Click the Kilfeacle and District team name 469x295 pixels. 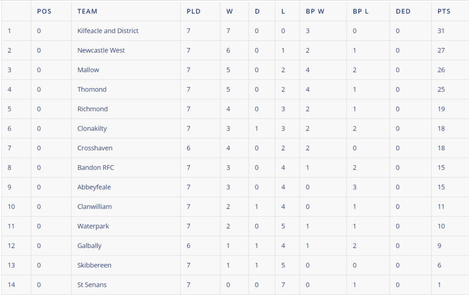[x=108, y=31]
